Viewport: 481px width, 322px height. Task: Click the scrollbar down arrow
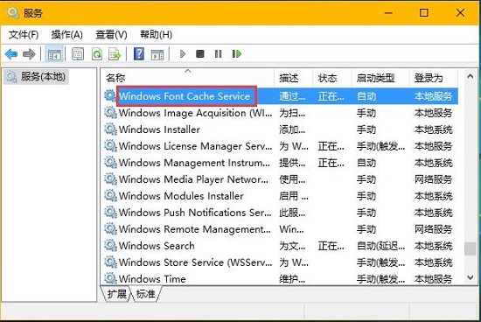470,277
